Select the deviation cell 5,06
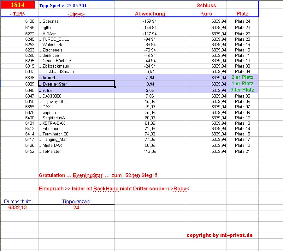 coord(150,90)
